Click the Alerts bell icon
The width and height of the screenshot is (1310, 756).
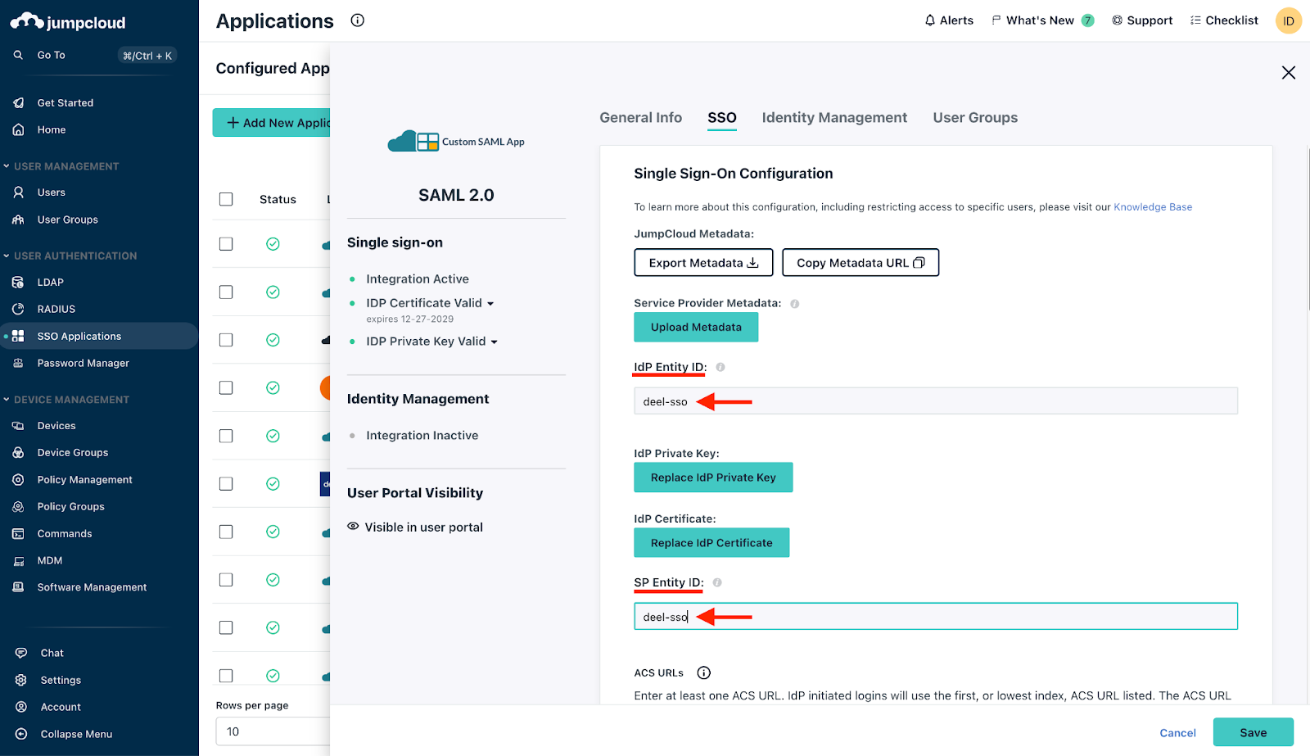point(929,20)
